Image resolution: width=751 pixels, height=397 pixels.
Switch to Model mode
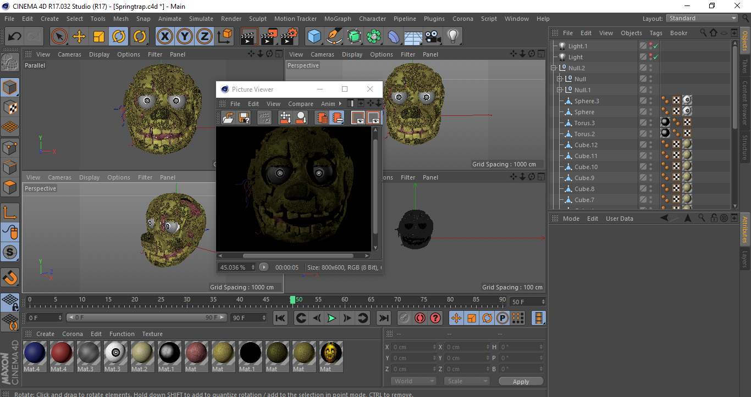[10, 87]
